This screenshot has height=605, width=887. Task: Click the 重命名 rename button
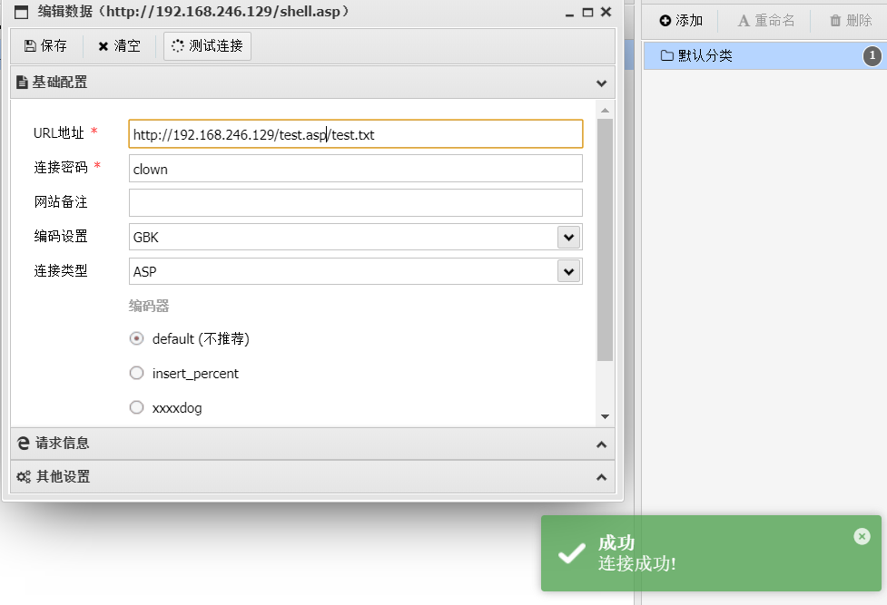(x=766, y=21)
